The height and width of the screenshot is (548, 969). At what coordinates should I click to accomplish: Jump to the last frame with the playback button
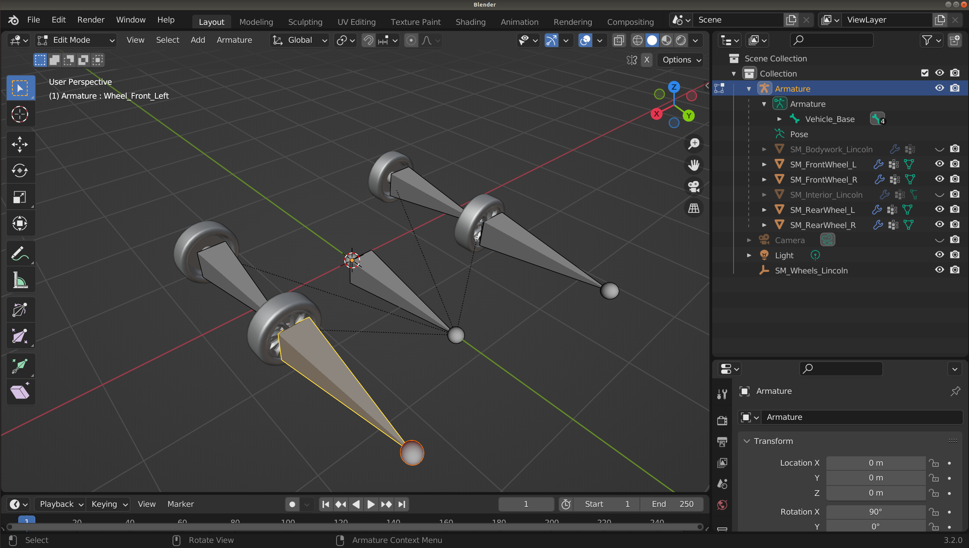[401, 504]
